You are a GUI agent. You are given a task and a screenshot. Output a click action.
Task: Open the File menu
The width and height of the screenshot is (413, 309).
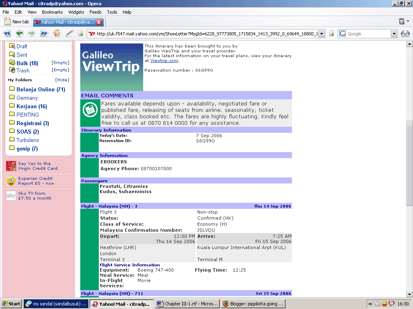[6, 12]
